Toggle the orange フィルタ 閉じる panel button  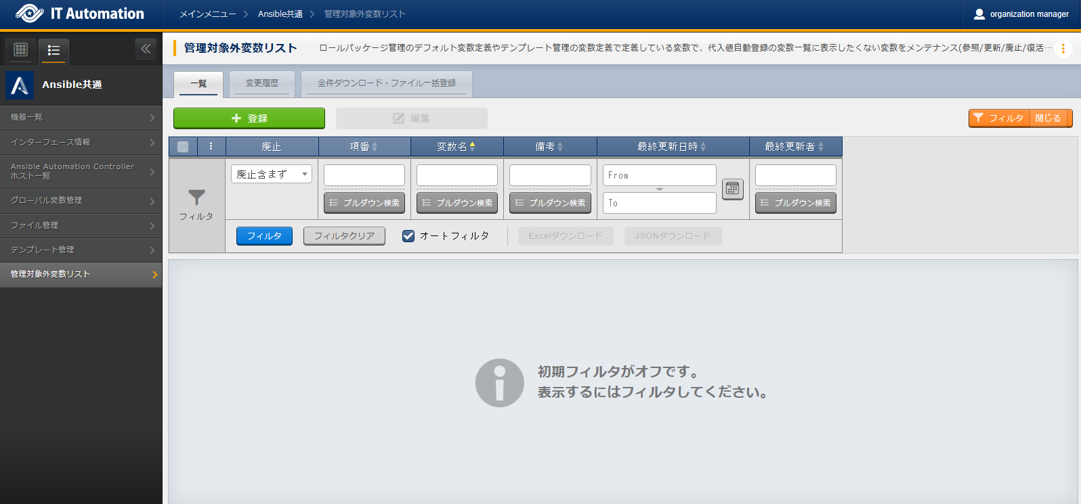1019,118
